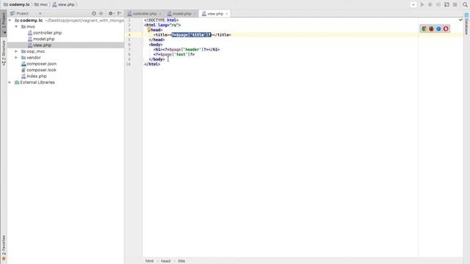
Task: Toggle the Project side tool window tab
Action: [x=4, y=23]
